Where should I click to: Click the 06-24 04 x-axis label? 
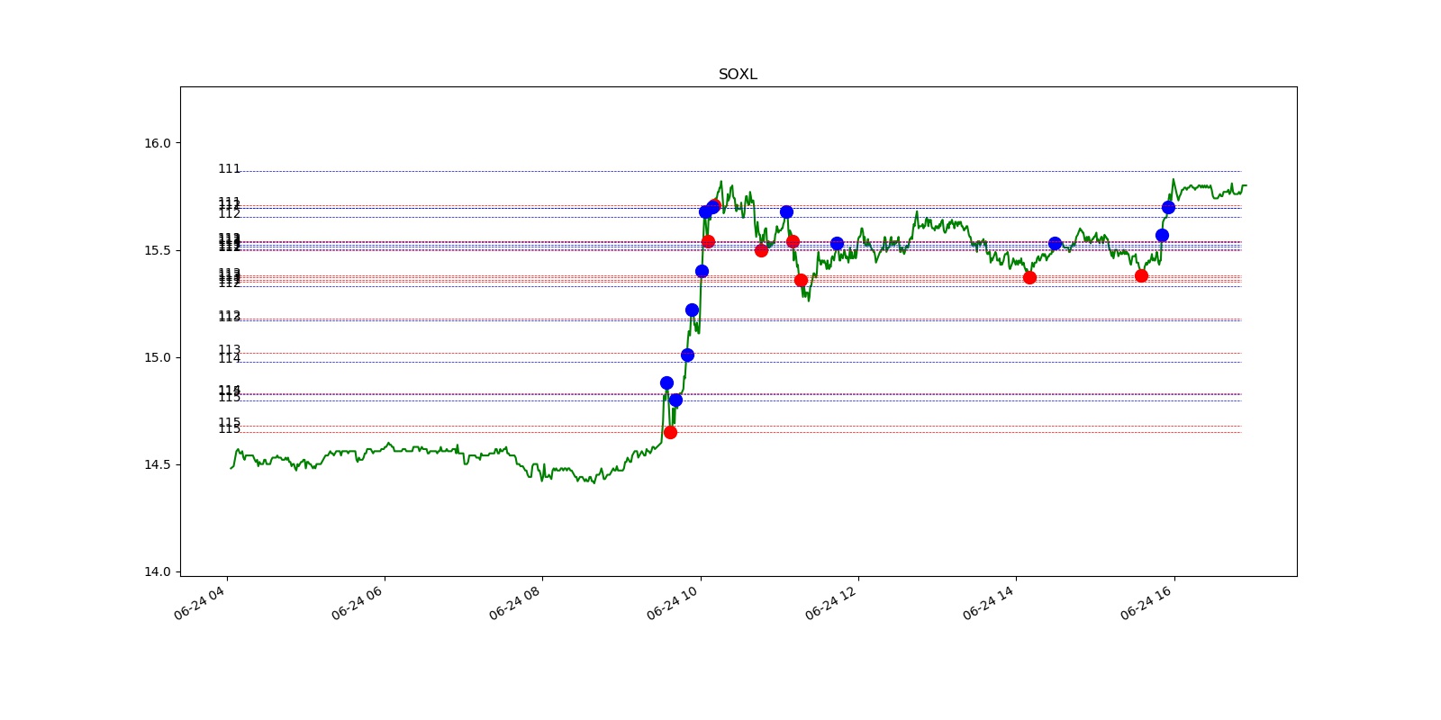click(x=200, y=603)
